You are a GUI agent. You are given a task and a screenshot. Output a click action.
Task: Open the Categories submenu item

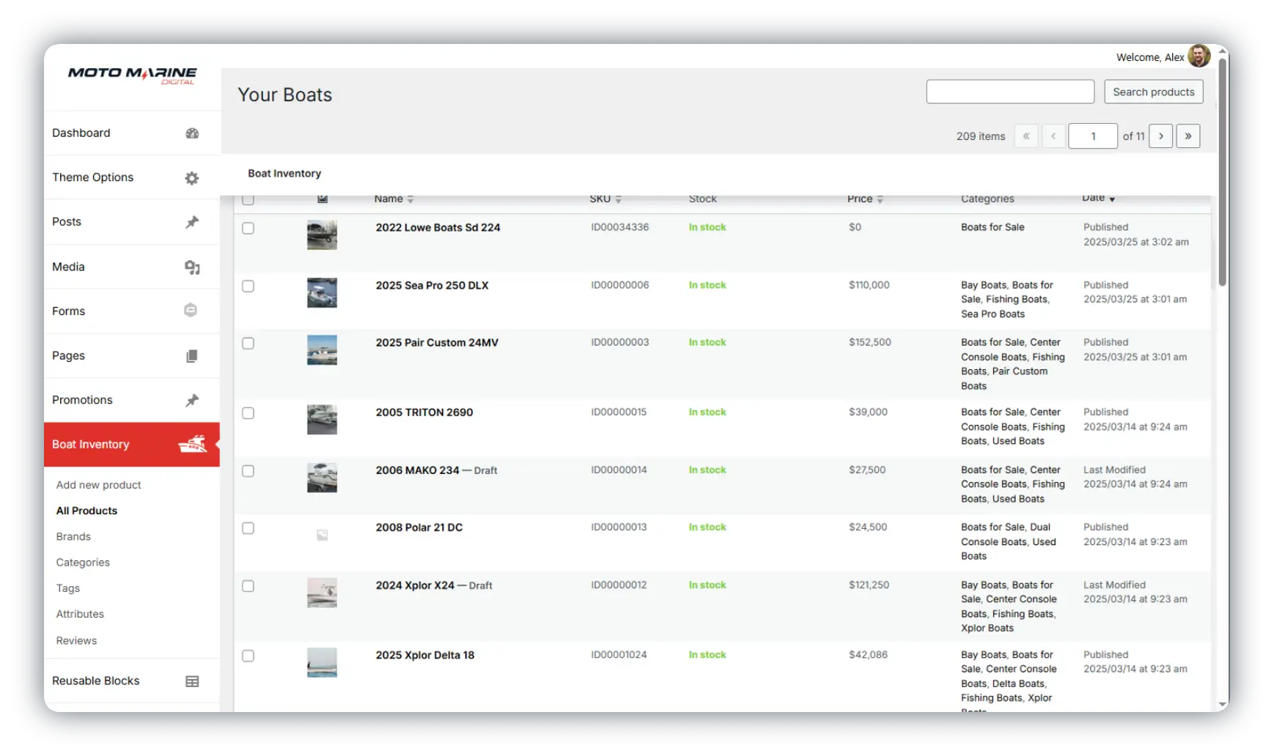(83, 563)
